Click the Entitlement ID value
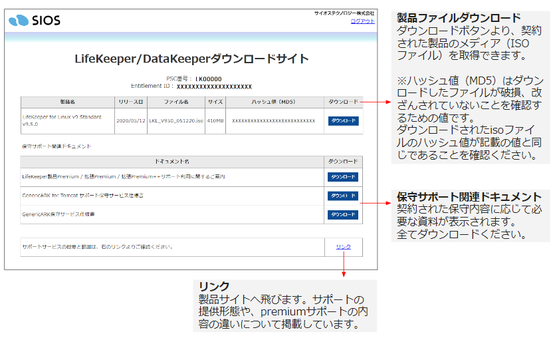Image resolution: width=555 pixels, height=342 pixels. coord(214,86)
